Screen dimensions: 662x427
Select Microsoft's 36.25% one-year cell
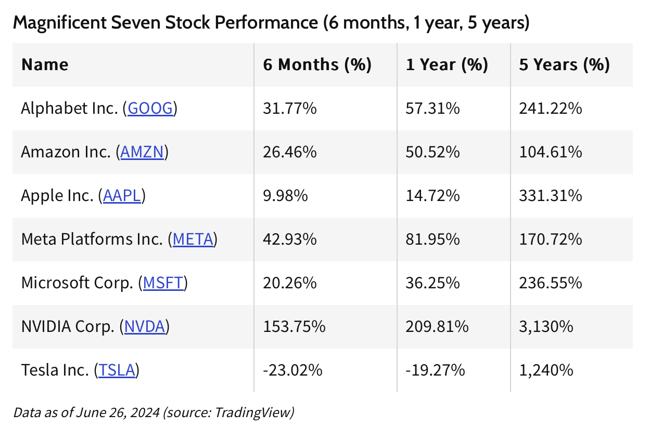click(432, 283)
